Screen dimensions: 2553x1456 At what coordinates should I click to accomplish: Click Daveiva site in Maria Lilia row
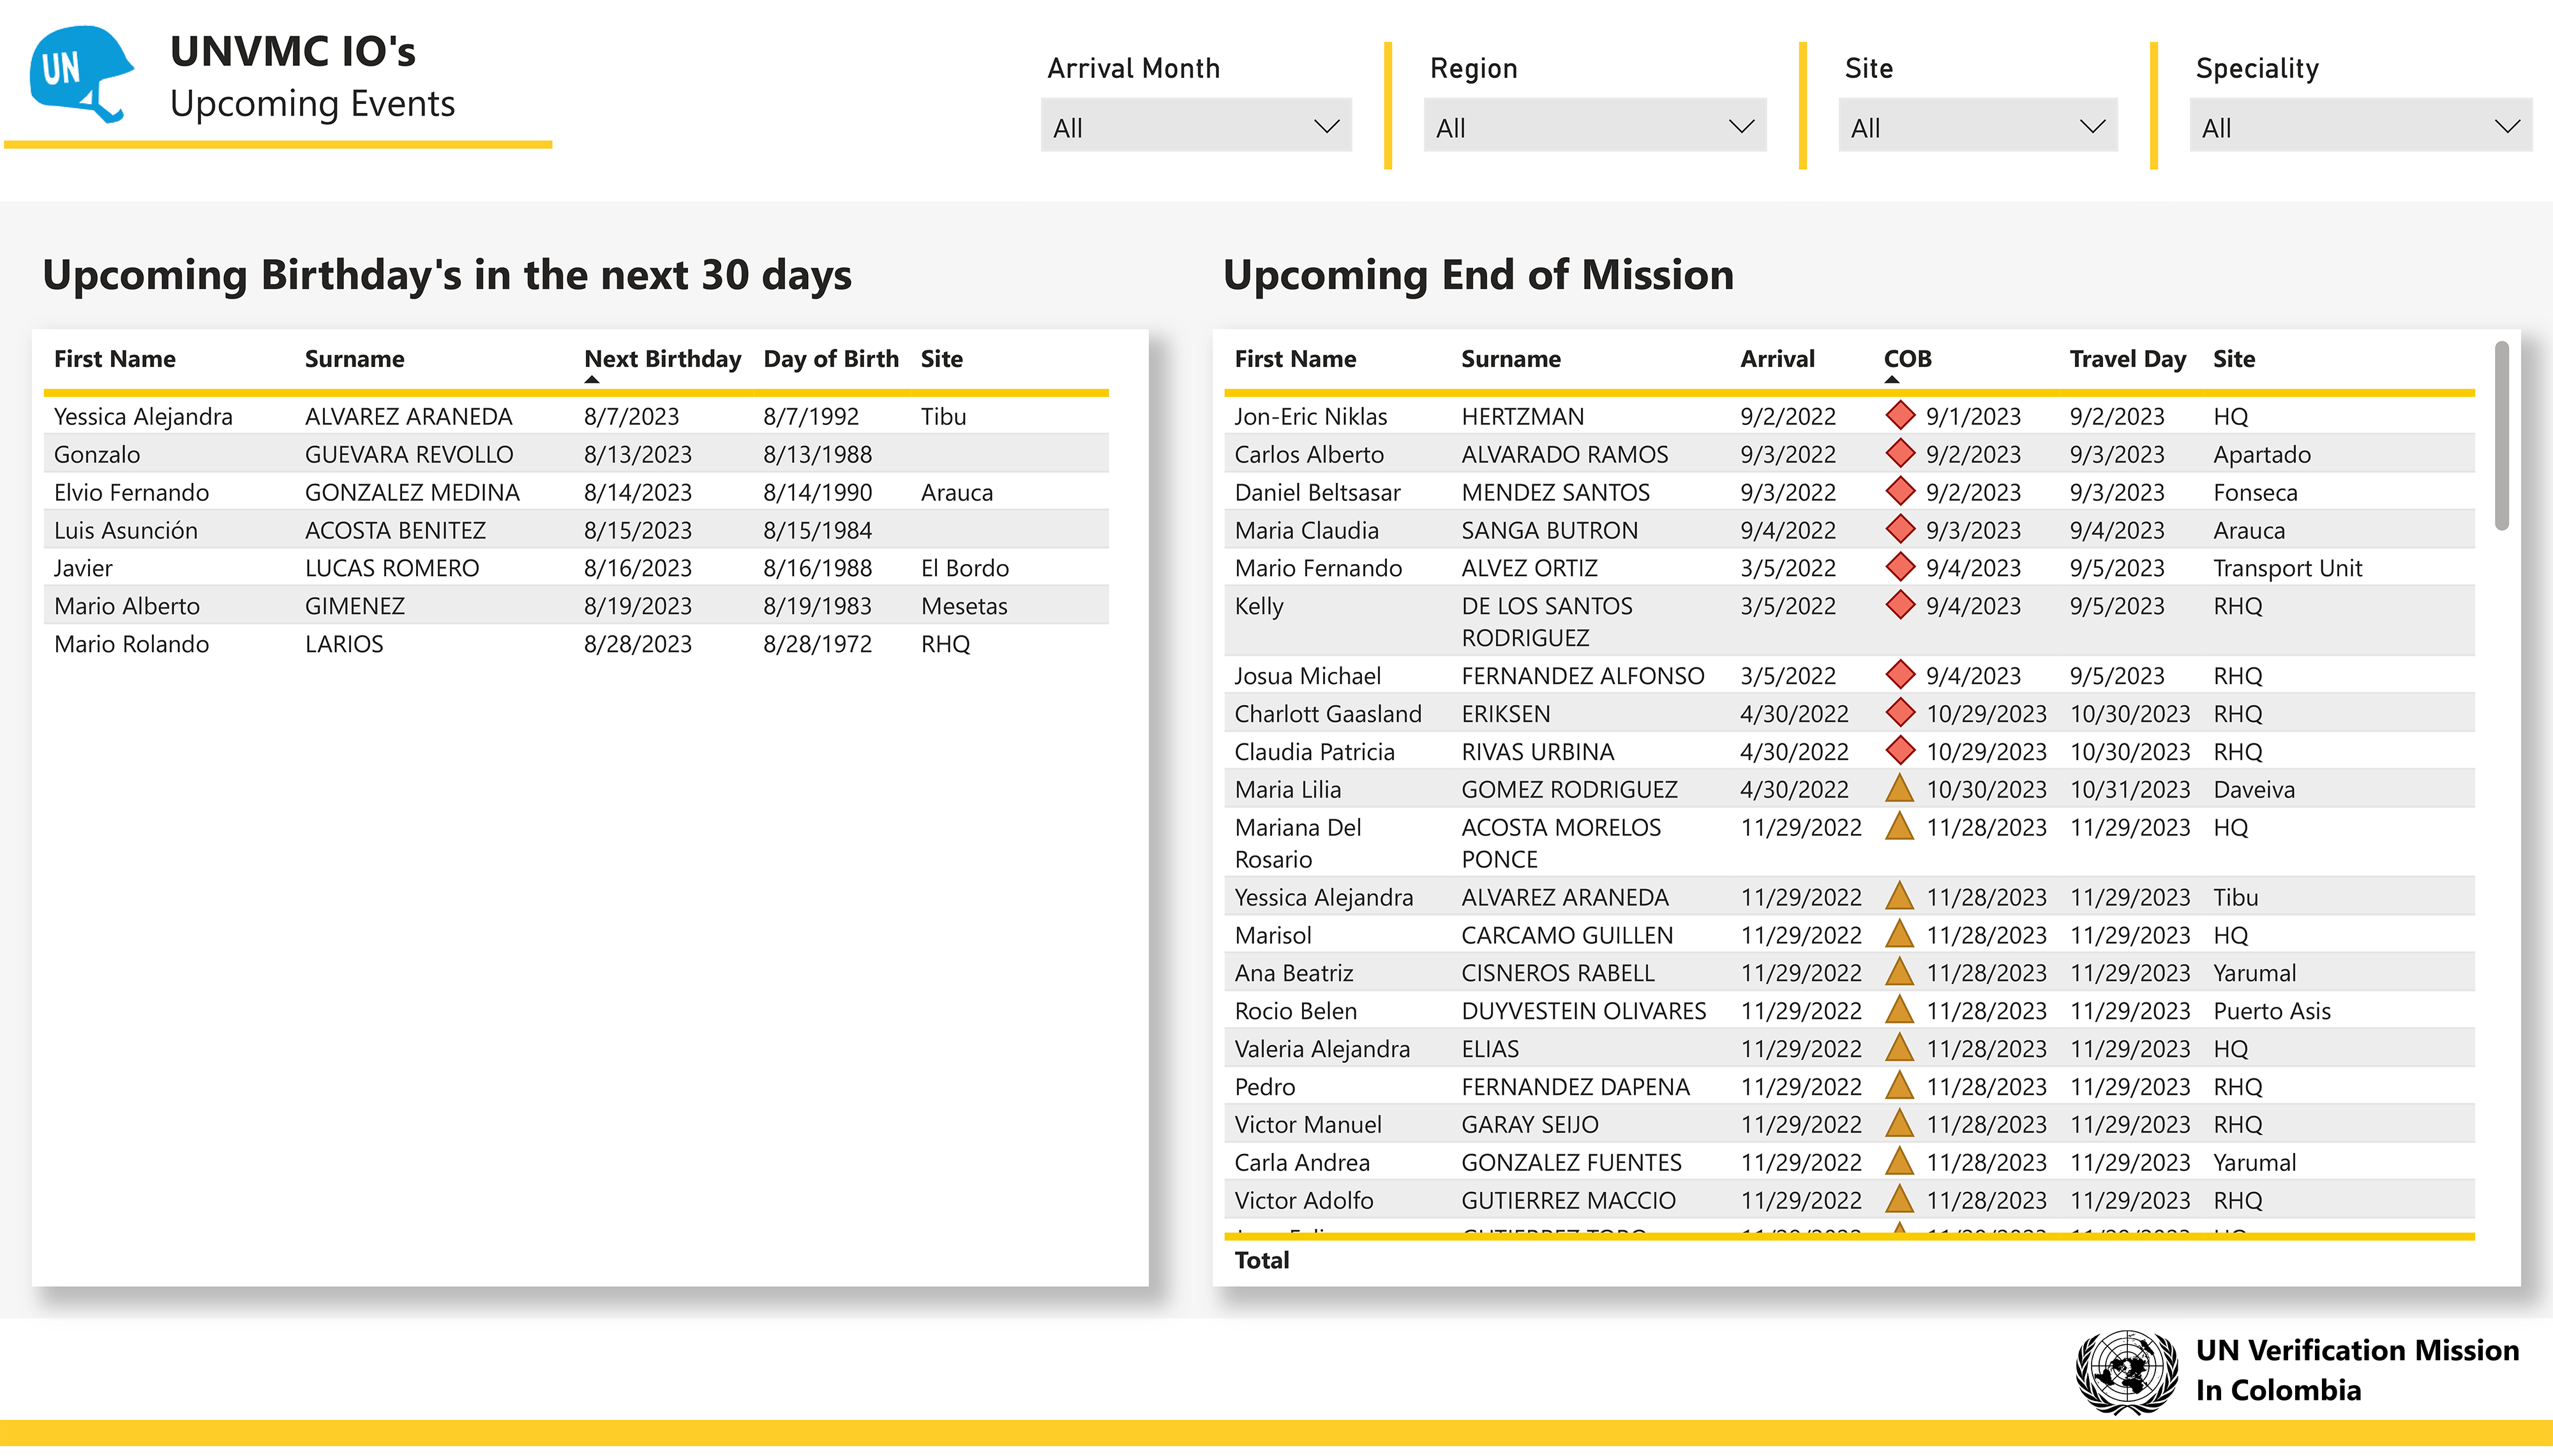click(x=2254, y=789)
